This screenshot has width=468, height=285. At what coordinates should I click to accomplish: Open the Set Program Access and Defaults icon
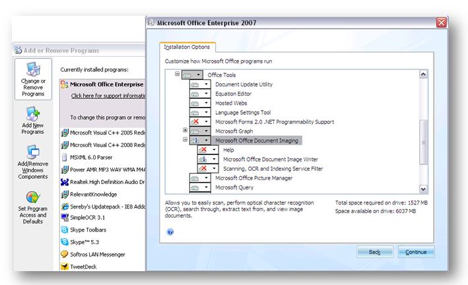click(33, 197)
